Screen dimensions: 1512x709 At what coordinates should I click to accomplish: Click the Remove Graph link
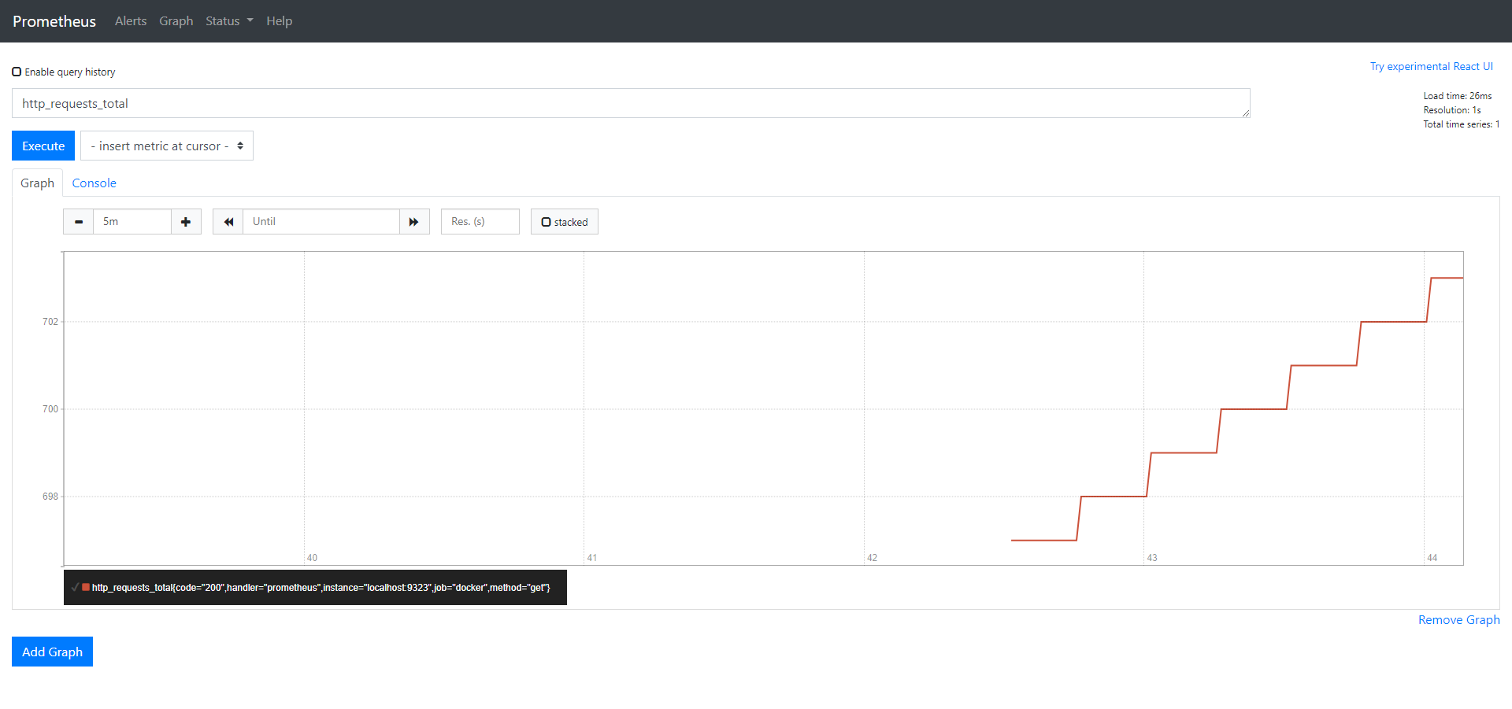point(1458,620)
